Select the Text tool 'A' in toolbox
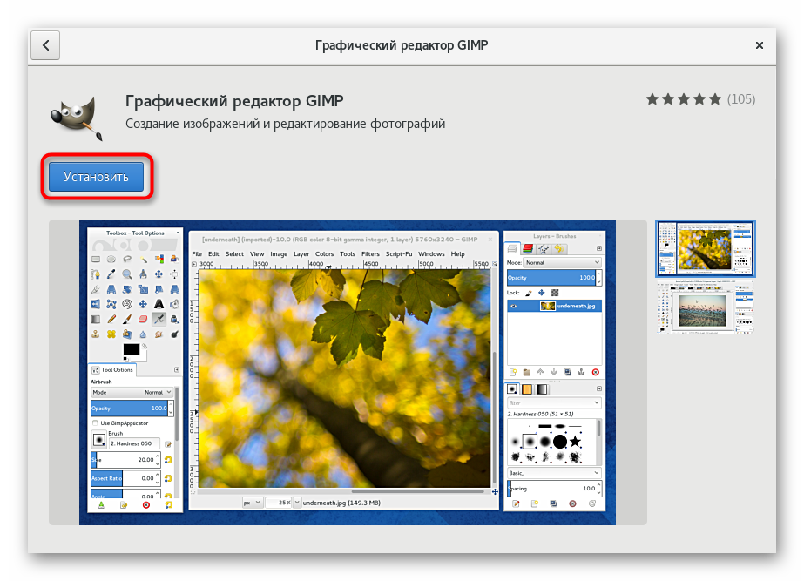804x581 pixels. point(159,304)
